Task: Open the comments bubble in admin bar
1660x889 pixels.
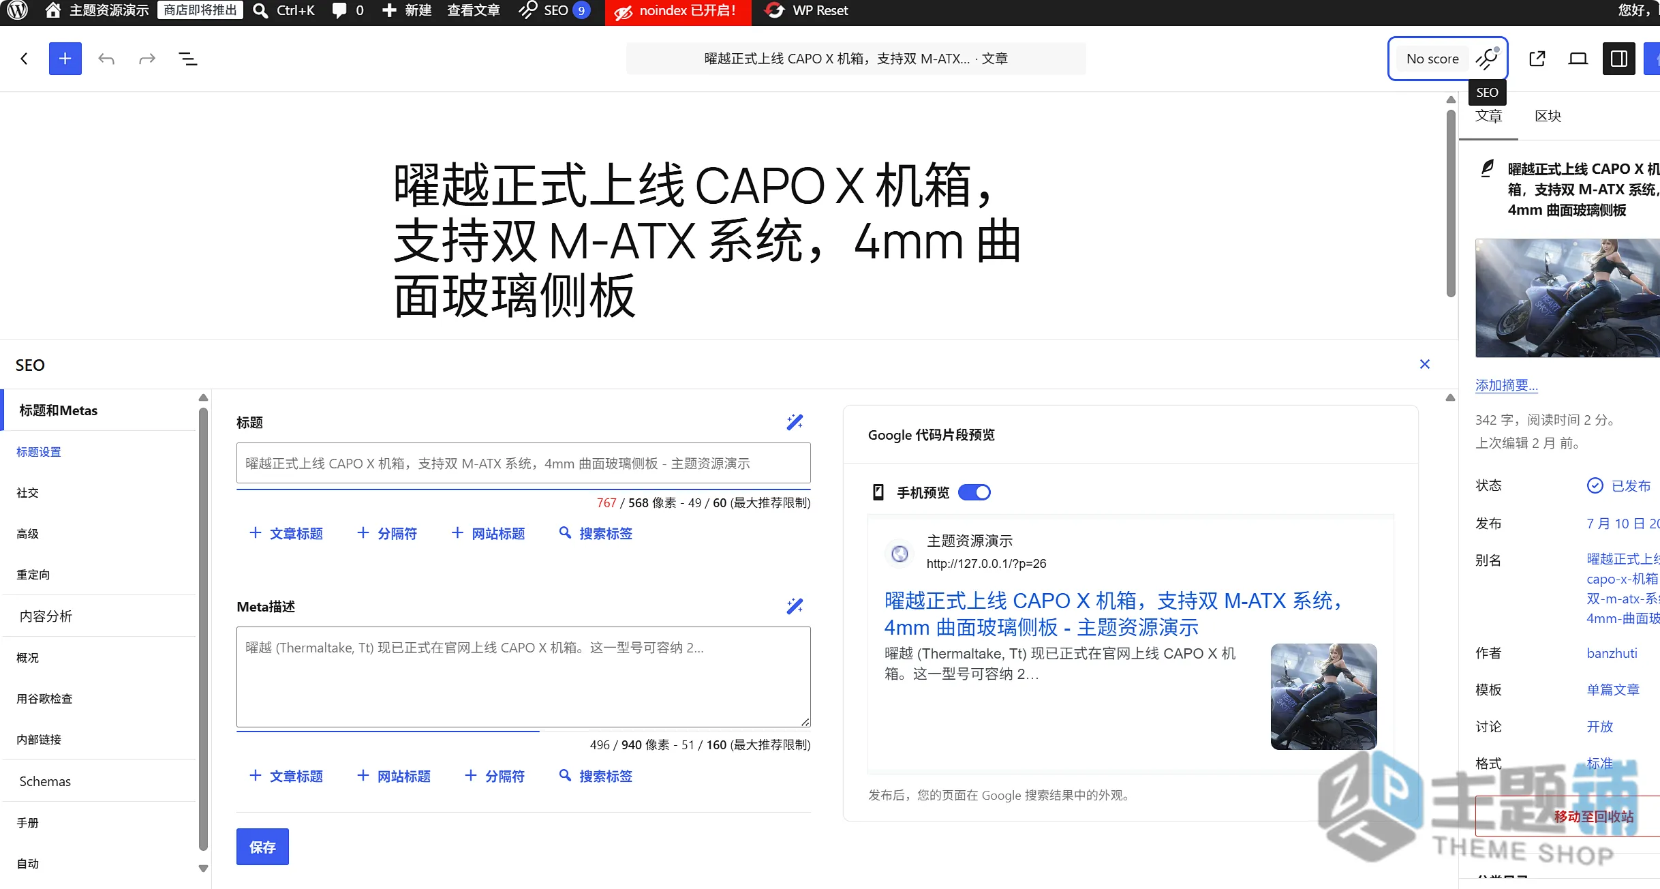Action: coord(348,10)
